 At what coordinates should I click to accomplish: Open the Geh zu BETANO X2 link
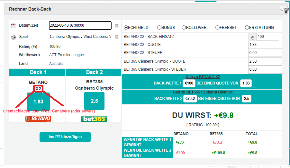[203, 77]
